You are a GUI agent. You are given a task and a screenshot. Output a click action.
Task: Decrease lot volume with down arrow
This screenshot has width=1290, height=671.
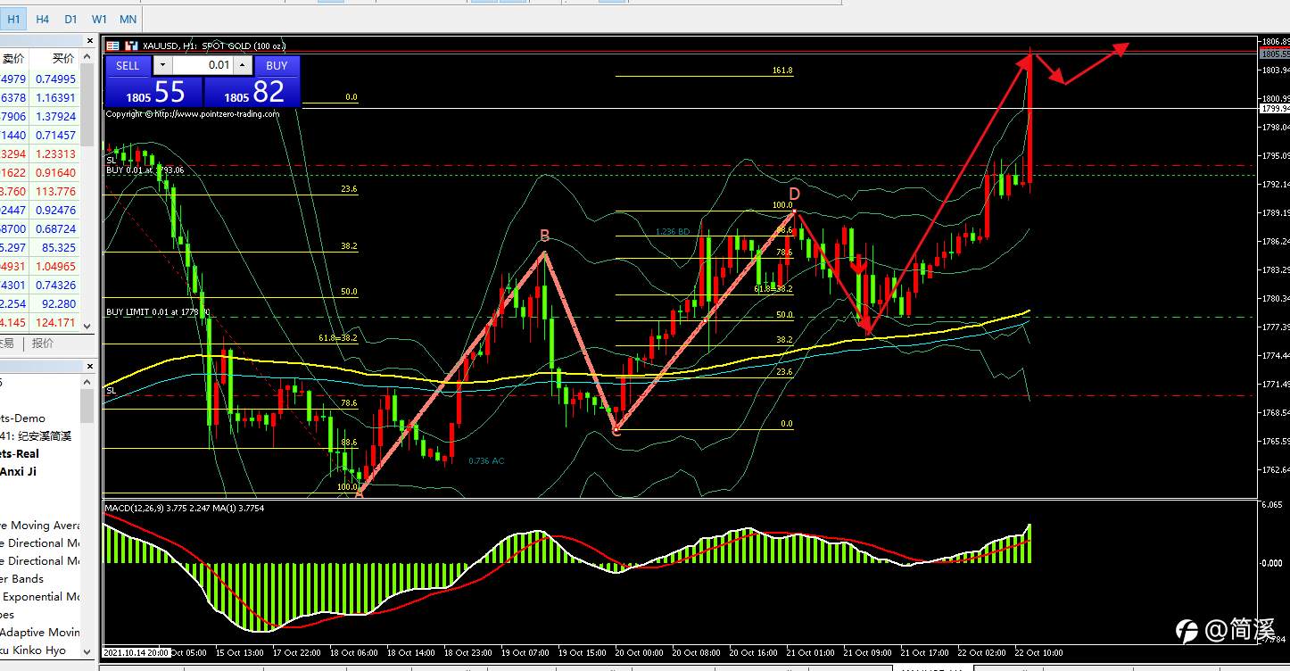[162, 65]
